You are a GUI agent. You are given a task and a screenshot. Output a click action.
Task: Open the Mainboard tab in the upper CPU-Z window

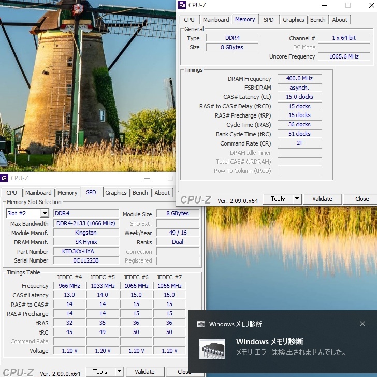pos(216,20)
